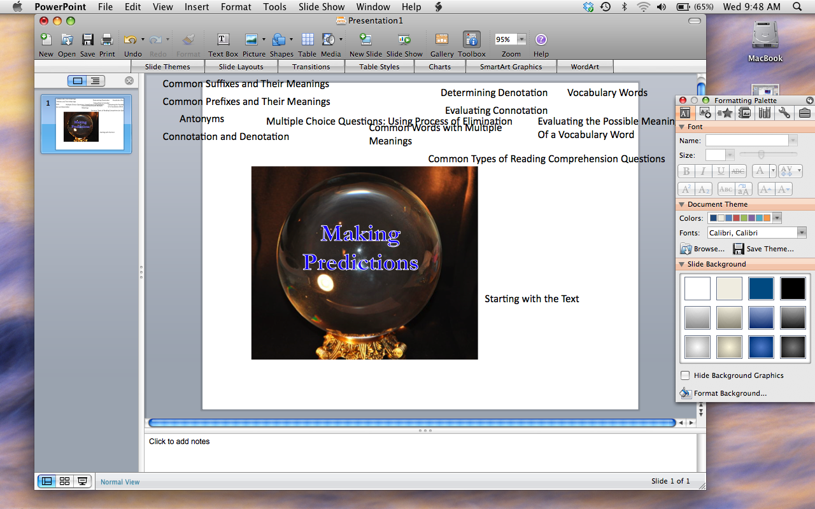Click the New Slide toolbar icon
815x509 pixels.
pyautogui.click(x=365, y=40)
